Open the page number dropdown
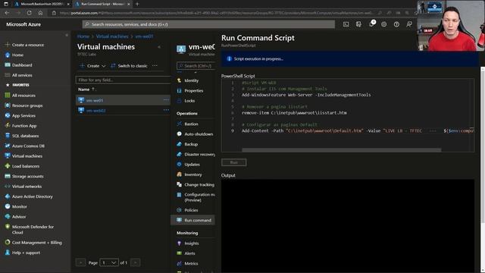Screen dimensions: 485x273 [x=109, y=262]
